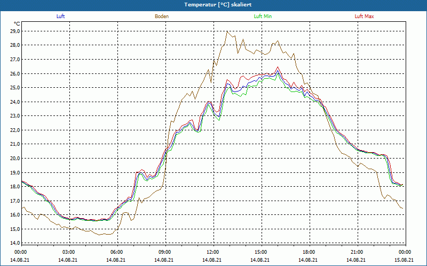Click the 15.08.21 date label
The image size is (427, 266).
[404, 260]
